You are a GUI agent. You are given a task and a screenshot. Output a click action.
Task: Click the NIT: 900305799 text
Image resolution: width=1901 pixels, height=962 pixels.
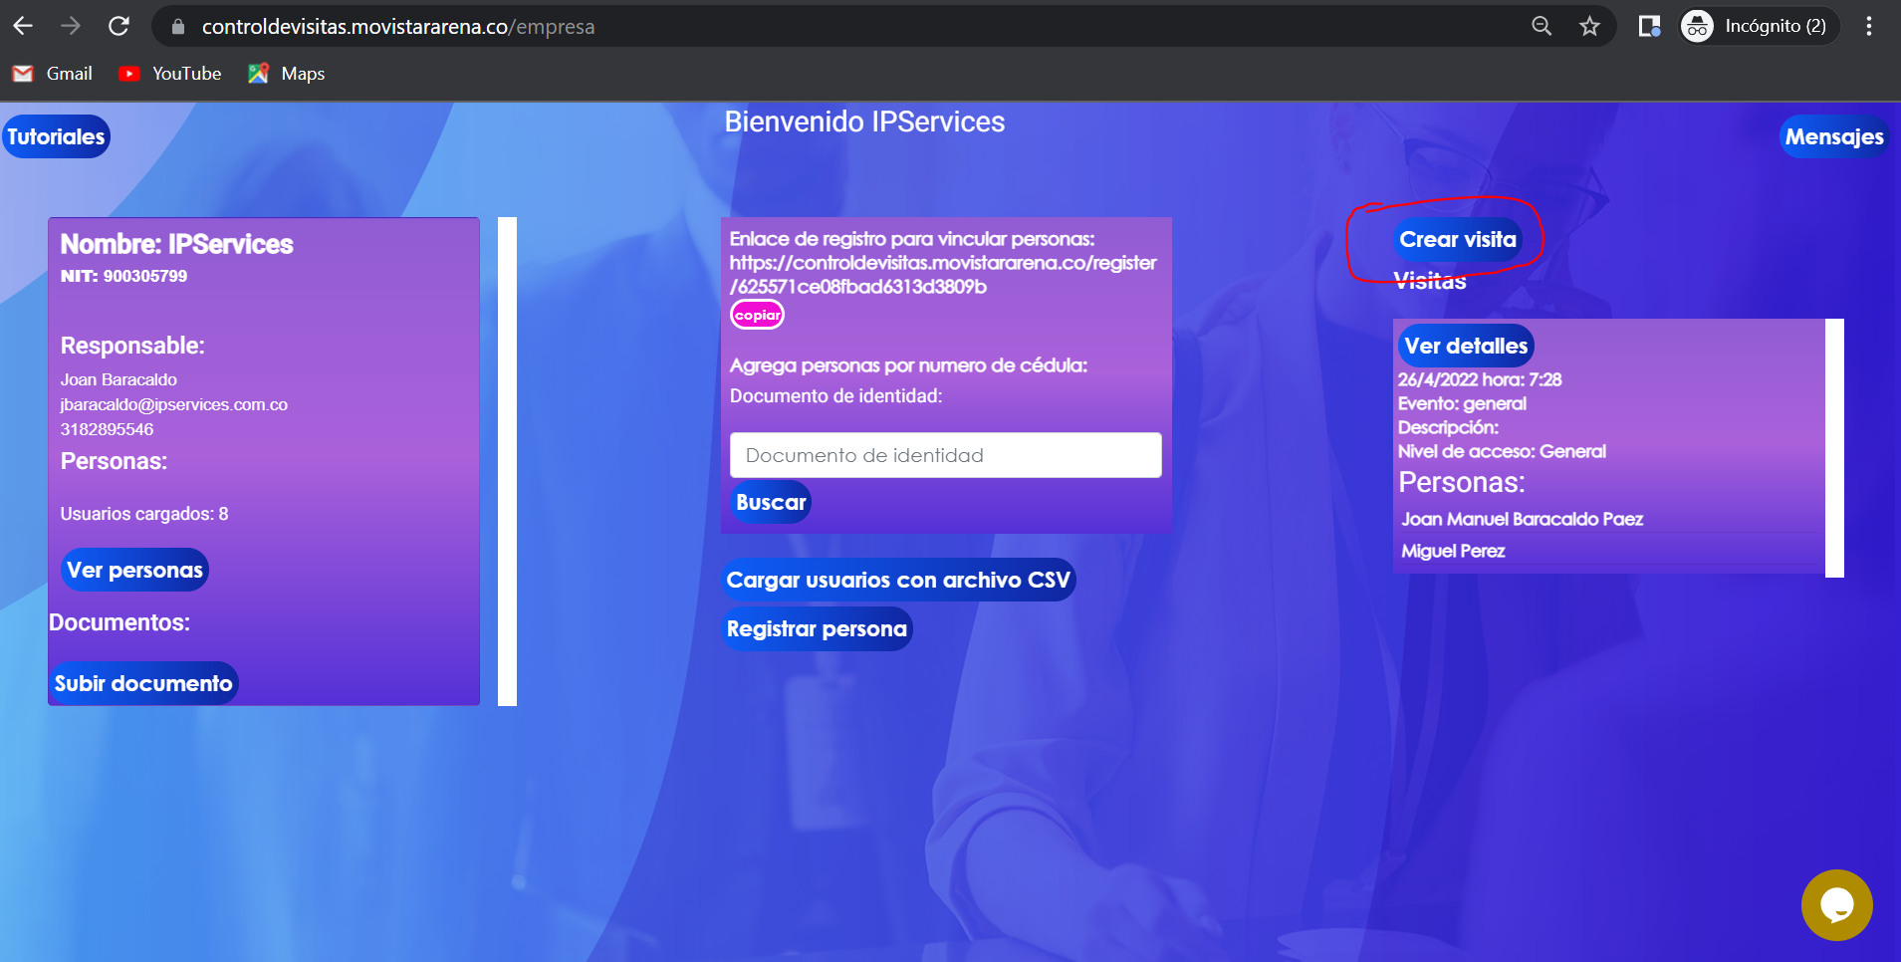coord(123,276)
